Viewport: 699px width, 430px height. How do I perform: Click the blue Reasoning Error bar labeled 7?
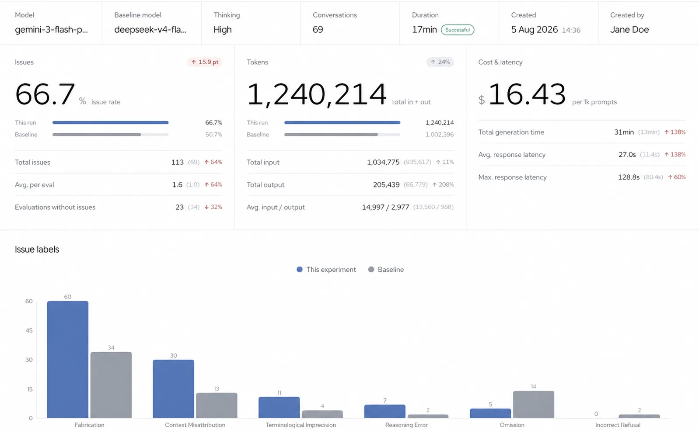pos(385,411)
